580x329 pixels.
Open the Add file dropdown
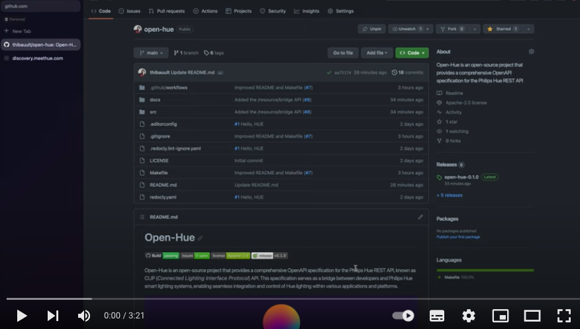[377, 53]
